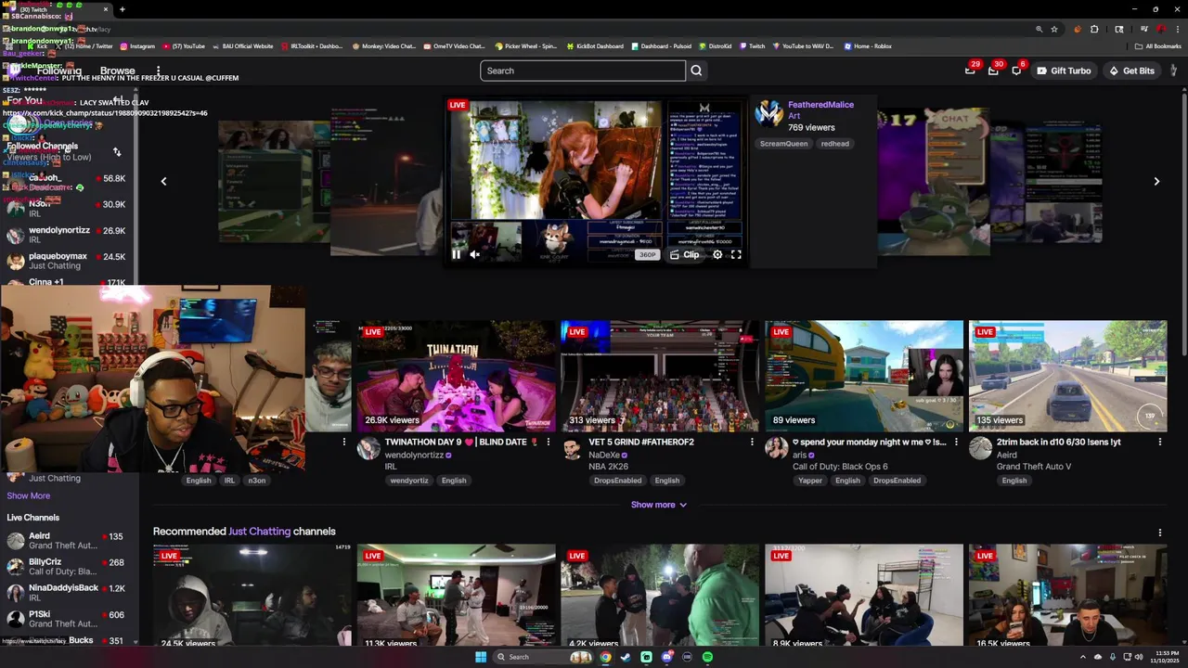Open the Grand Theft Auto V link under Aeird card
Screen dimensions: 1188x668
1034,467
